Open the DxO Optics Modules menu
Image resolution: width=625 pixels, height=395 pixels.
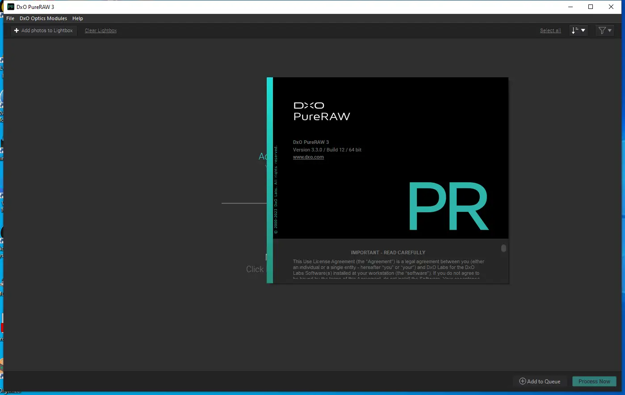click(43, 18)
